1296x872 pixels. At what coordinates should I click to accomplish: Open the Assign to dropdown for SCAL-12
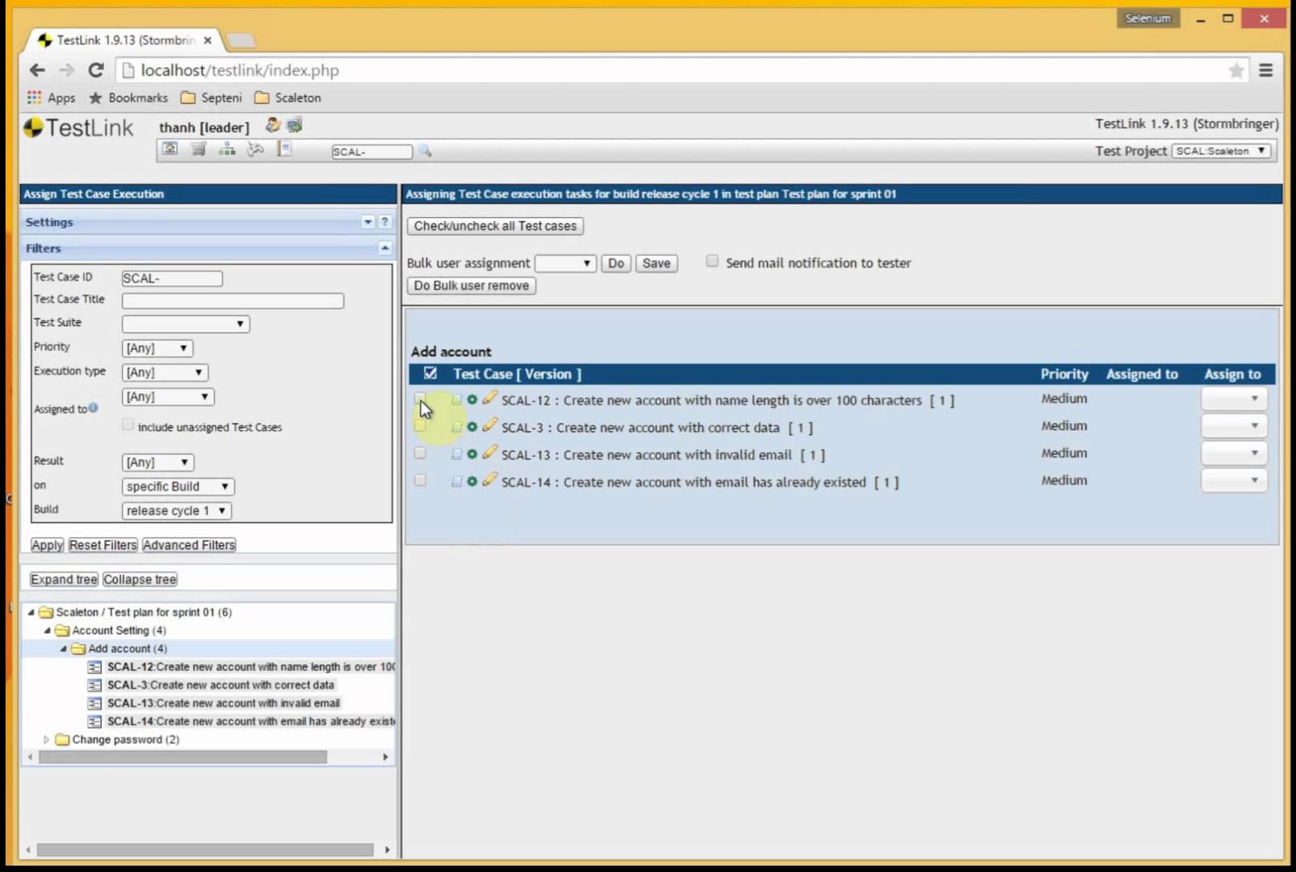click(x=1234, y=399)
